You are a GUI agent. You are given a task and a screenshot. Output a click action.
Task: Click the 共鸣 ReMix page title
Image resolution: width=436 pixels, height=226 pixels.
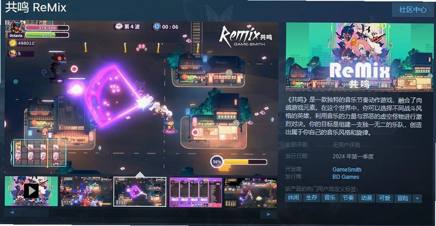[35, 7]
